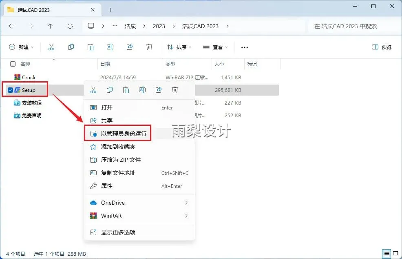Expand the chevron after 2023 in the address bar

(174, 26)
